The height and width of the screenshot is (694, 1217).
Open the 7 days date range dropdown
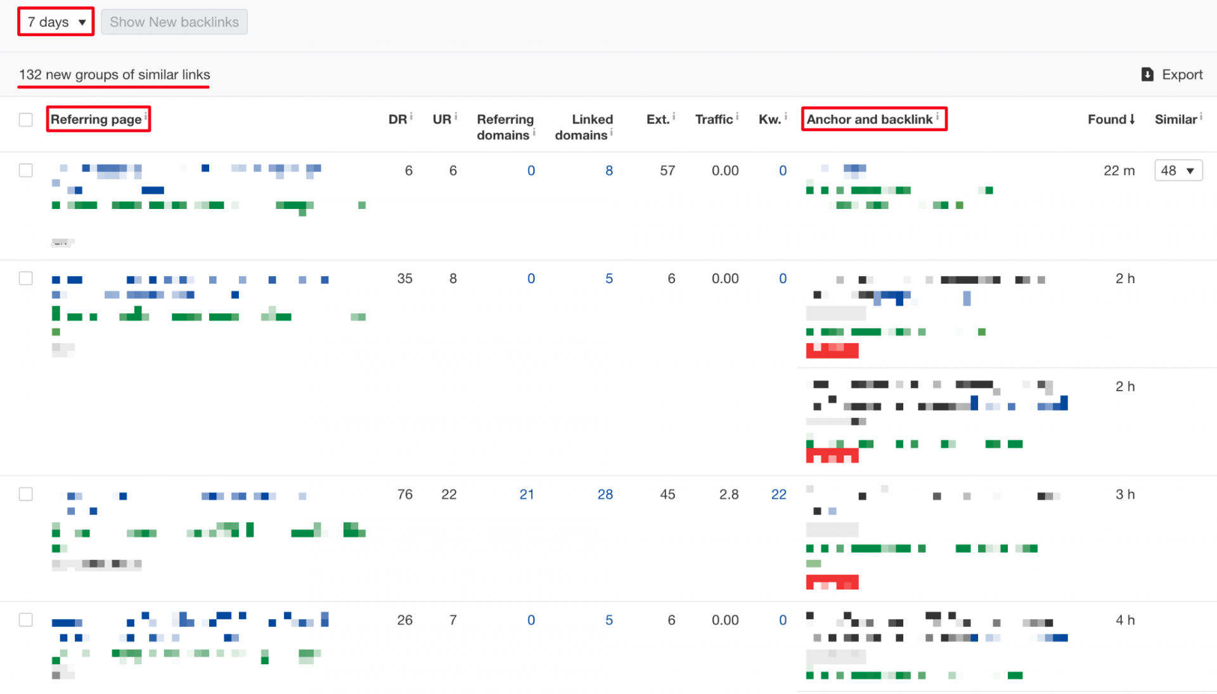coord(56,21)
